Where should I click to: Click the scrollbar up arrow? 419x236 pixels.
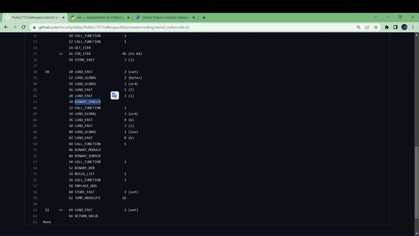tap(416, 35)
